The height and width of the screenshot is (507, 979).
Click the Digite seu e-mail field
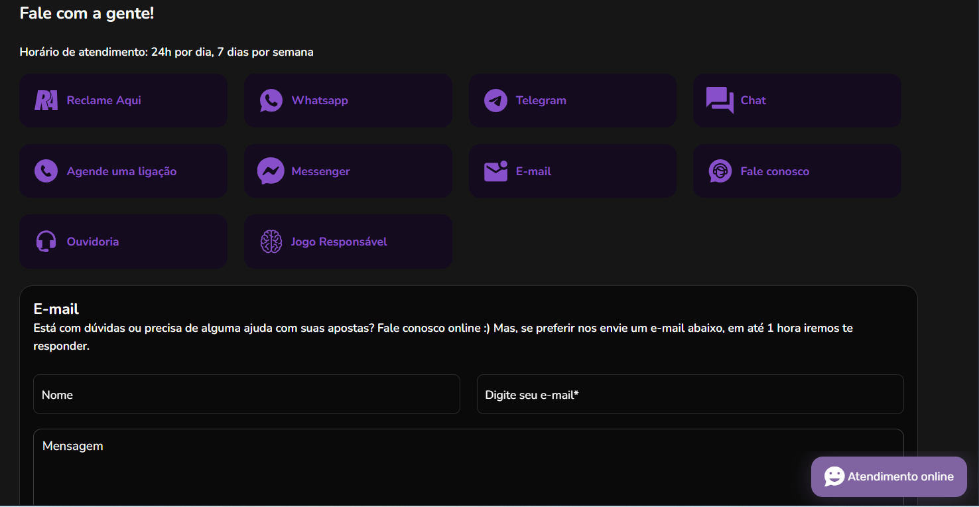click(x=690, y=395)
